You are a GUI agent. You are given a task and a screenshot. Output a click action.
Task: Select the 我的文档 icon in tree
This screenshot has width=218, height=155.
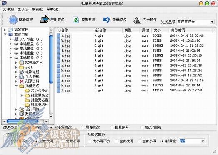pos(10,30)
